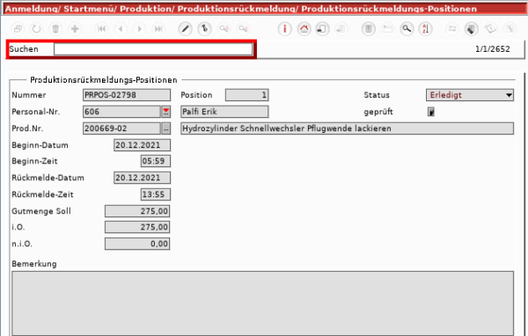528x336 pixels.
Task: Open the Prod.Nr. lookup ellipsis button
Action: (x=166, y=128)
